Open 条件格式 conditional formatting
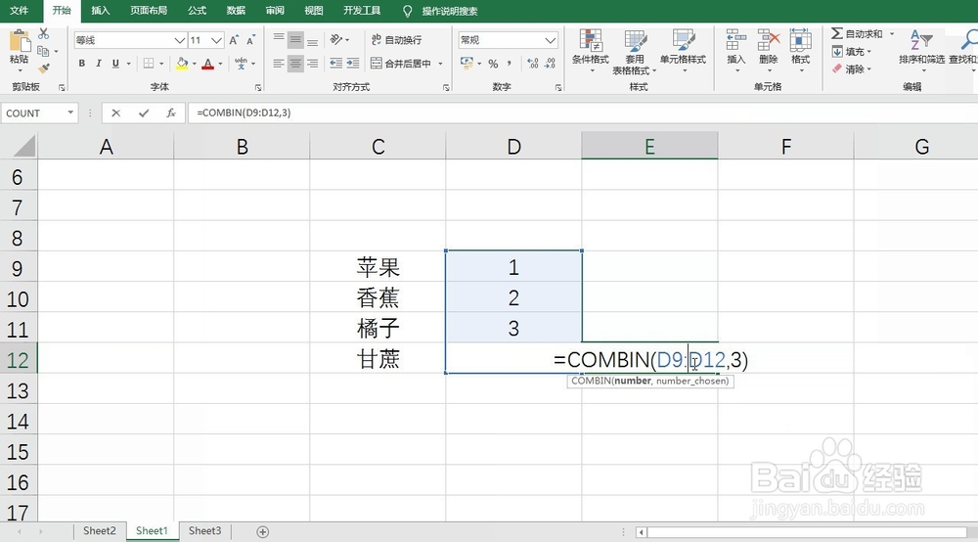 [x=590, y=50]
